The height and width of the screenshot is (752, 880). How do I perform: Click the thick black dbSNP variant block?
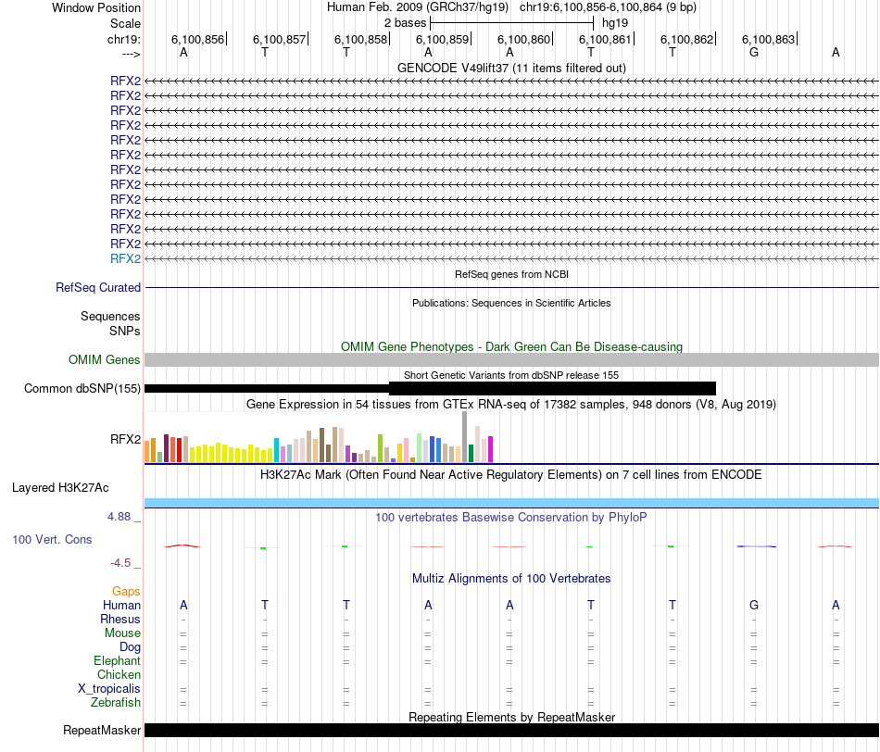(552, 388)
